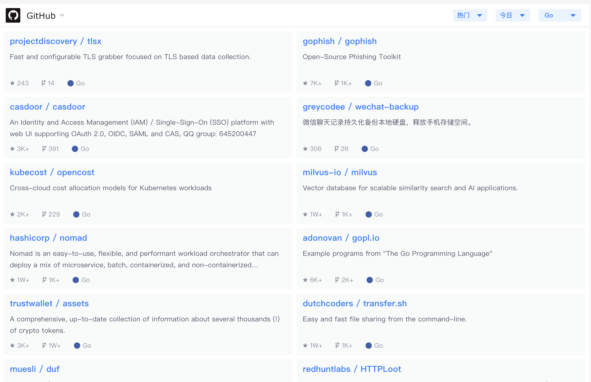The image size is (591, 382).
Task: Click the fork icon on wechat-backup card
Action: tap(337, 149)
